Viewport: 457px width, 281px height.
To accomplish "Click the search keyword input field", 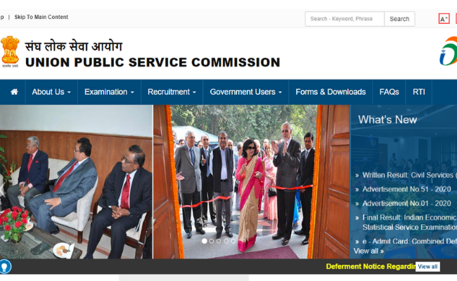I will tap(345, 19).
